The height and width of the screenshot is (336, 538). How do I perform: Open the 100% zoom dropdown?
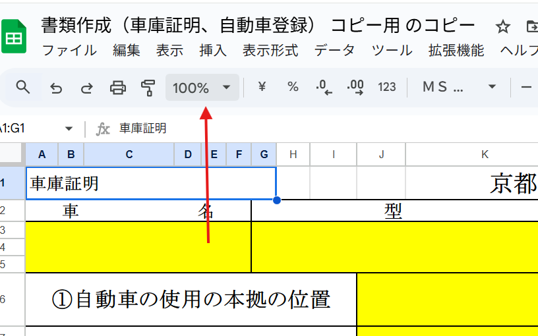[202, 87]
